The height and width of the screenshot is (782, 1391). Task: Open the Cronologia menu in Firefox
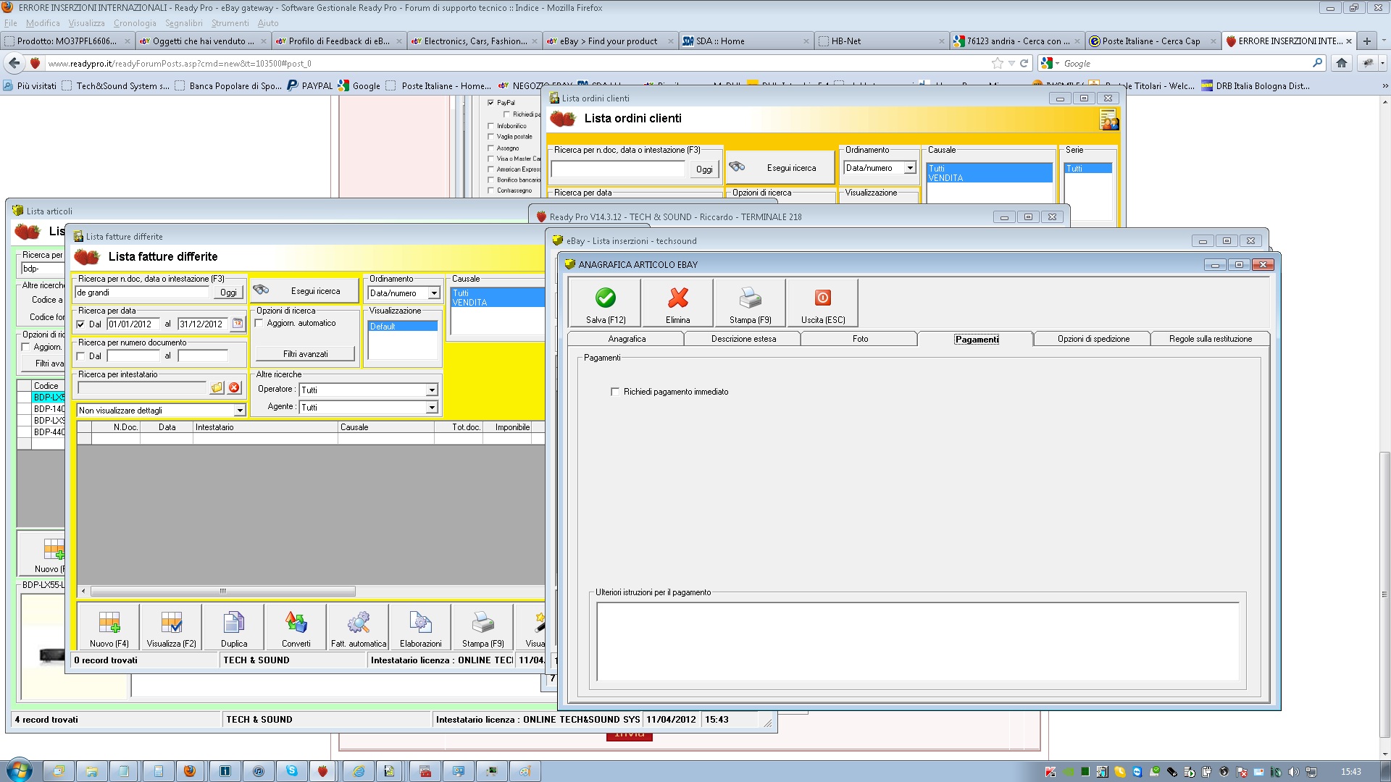coord(135,23)
